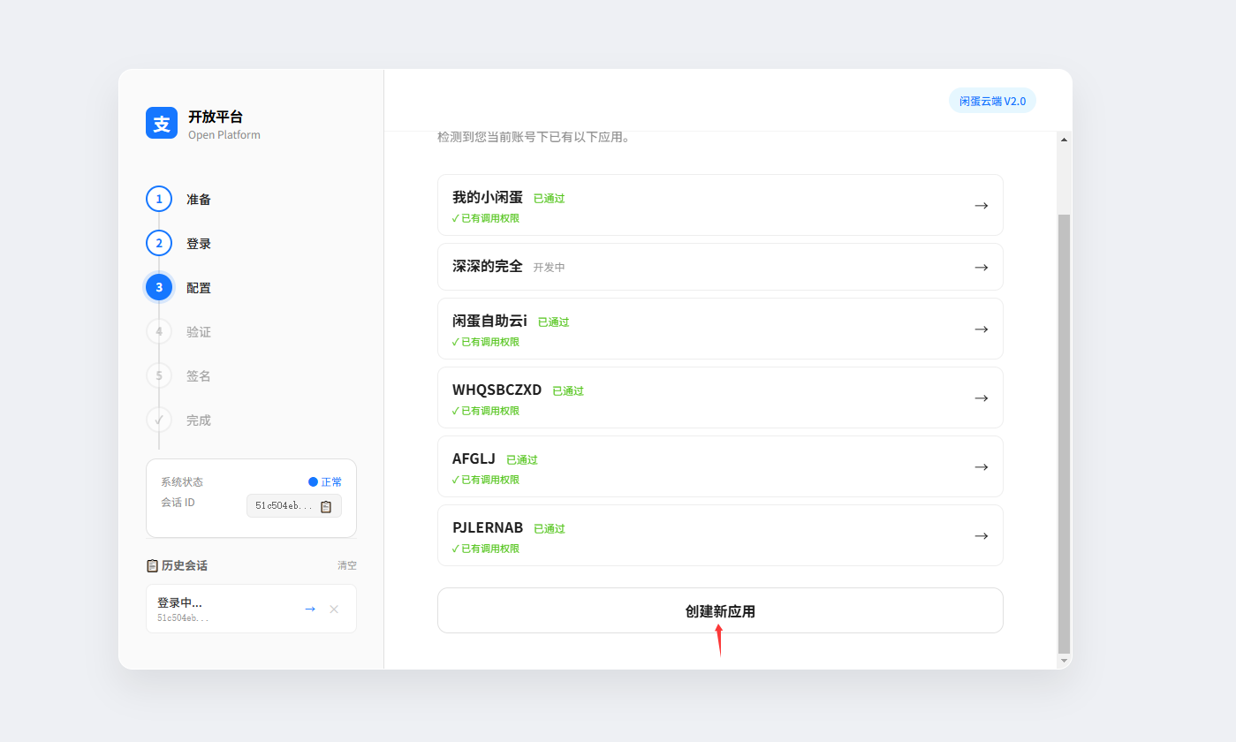This screenshot has width=1236, height=742.
Task: Click the 创建新应用 button
Action: coord(720,610)
